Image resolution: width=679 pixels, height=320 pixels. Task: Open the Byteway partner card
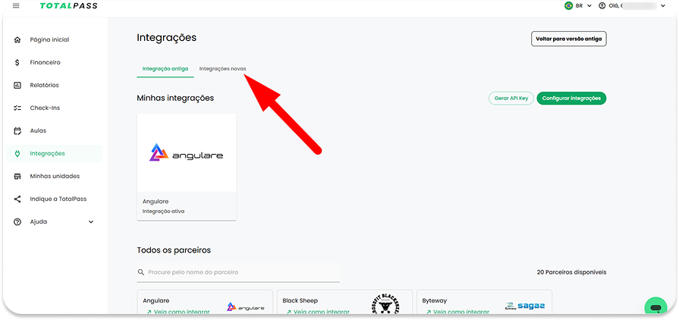point(484,303)
